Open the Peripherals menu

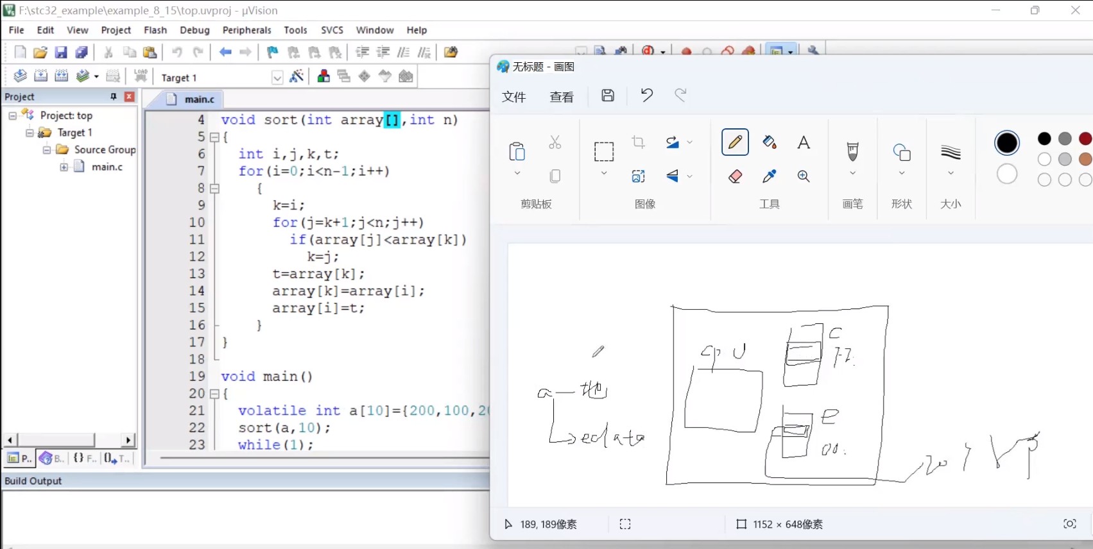[x=246, y=30]
